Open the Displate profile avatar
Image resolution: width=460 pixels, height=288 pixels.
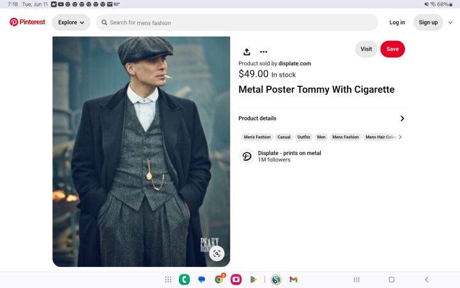point(247,156)
